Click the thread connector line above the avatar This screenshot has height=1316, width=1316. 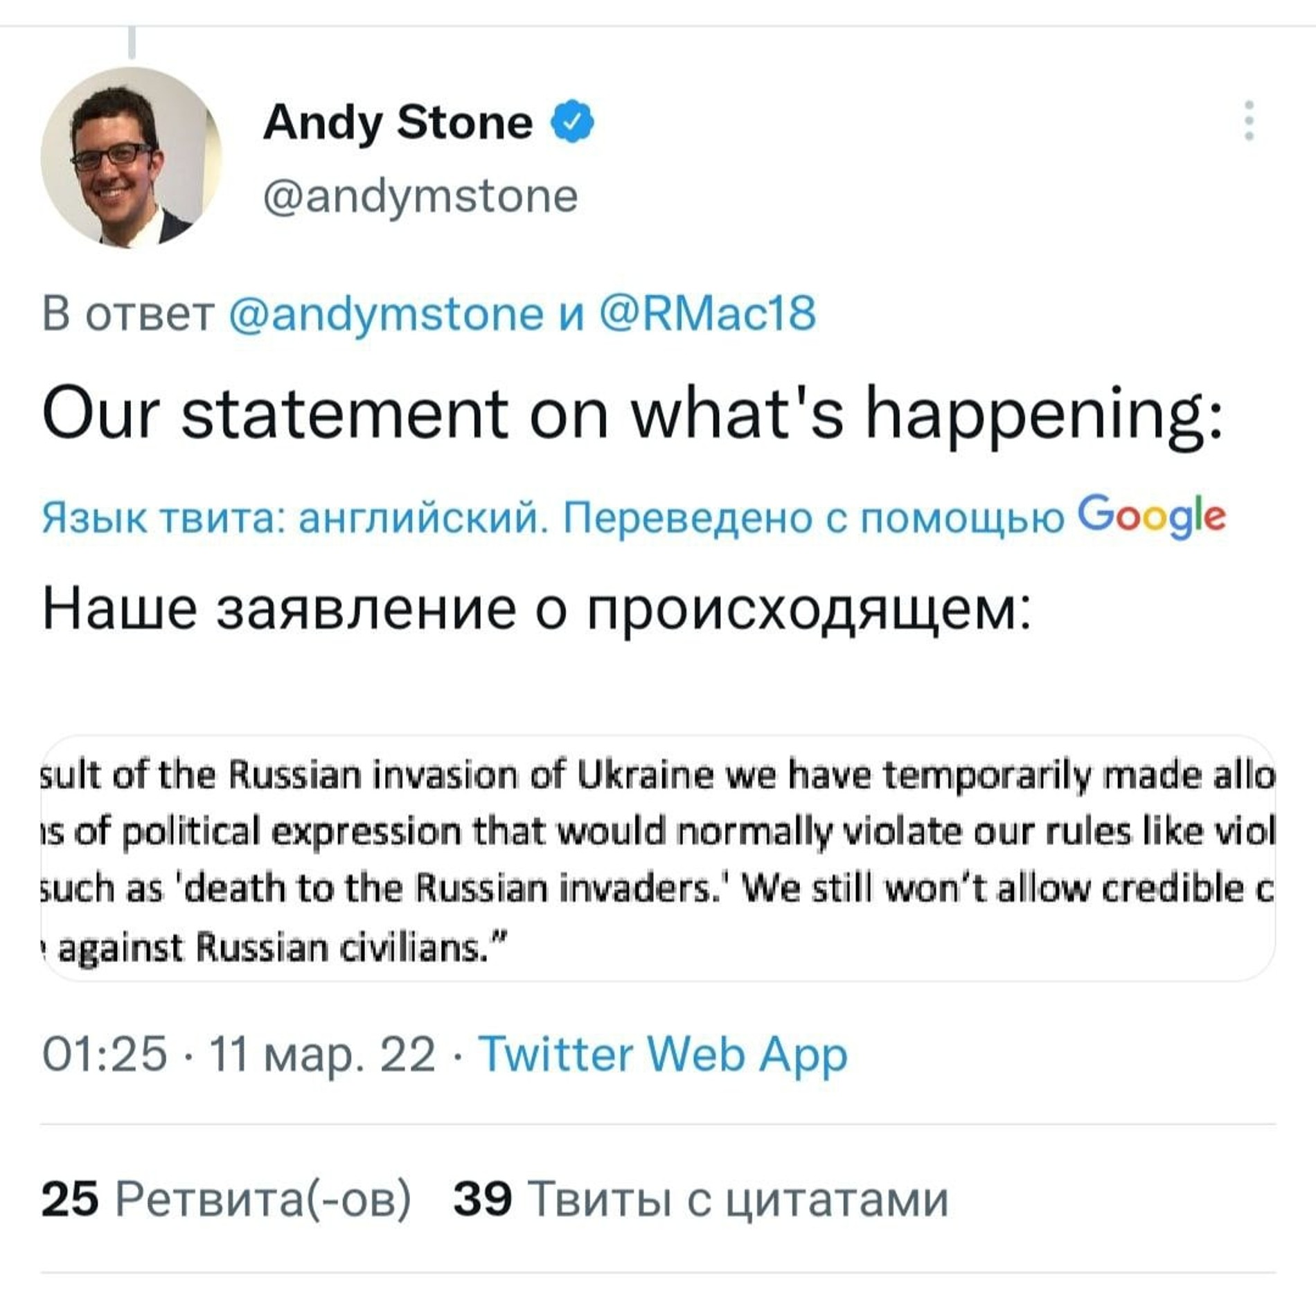(x=132, y=43)
